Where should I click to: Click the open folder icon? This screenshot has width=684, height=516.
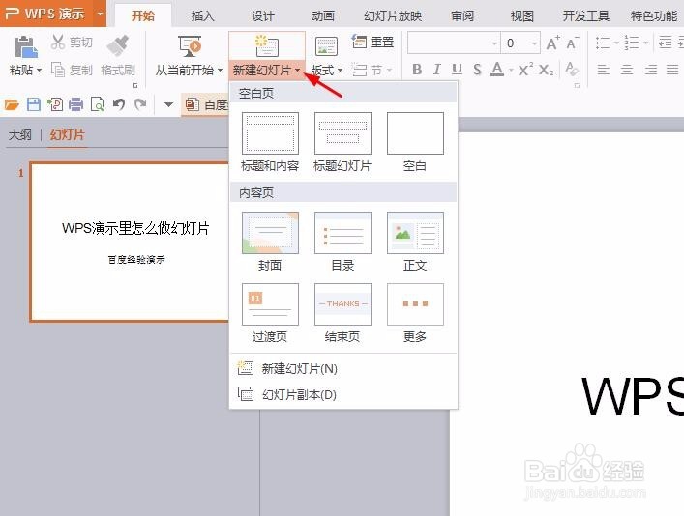click(12, 104)
